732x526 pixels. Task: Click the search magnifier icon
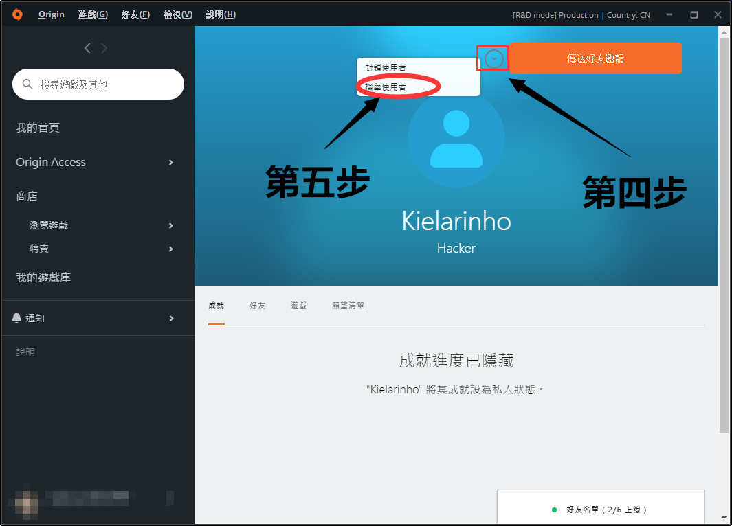27,84
